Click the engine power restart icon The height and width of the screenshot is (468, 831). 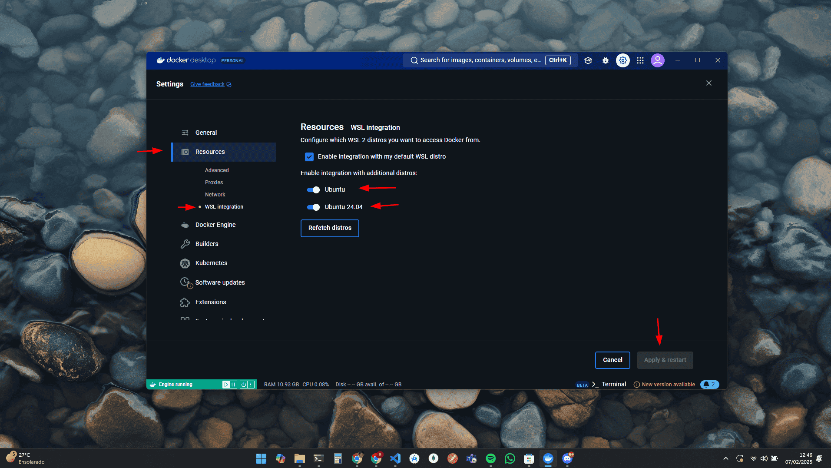[243, 385]
